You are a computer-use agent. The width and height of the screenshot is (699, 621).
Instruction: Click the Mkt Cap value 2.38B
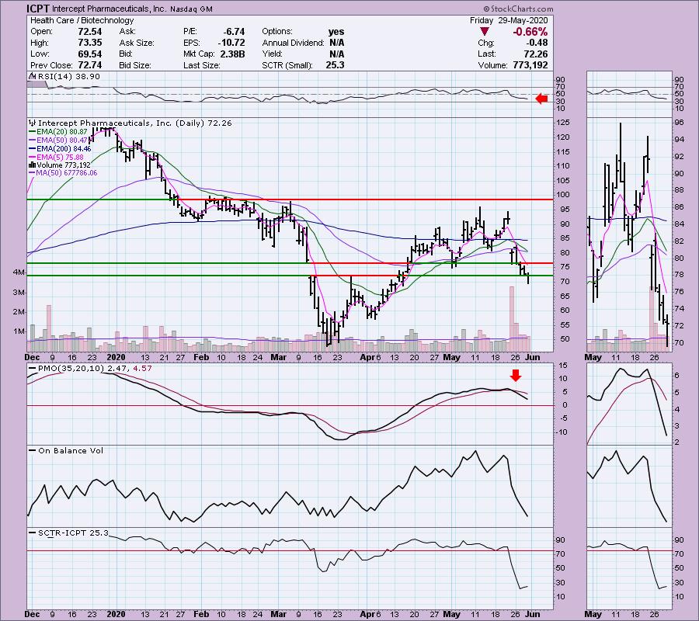coord(232,54)
